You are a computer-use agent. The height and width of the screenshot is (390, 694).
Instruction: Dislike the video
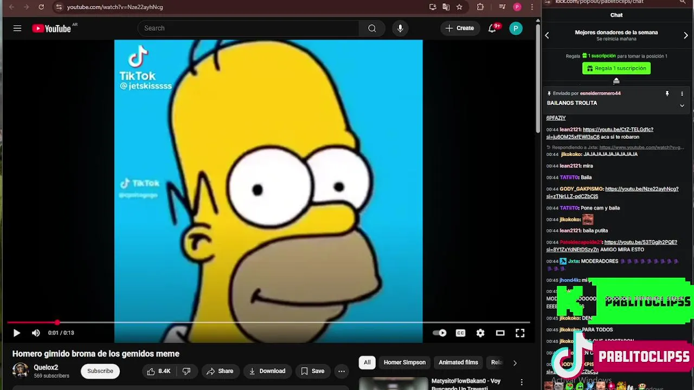click(187, 371)
